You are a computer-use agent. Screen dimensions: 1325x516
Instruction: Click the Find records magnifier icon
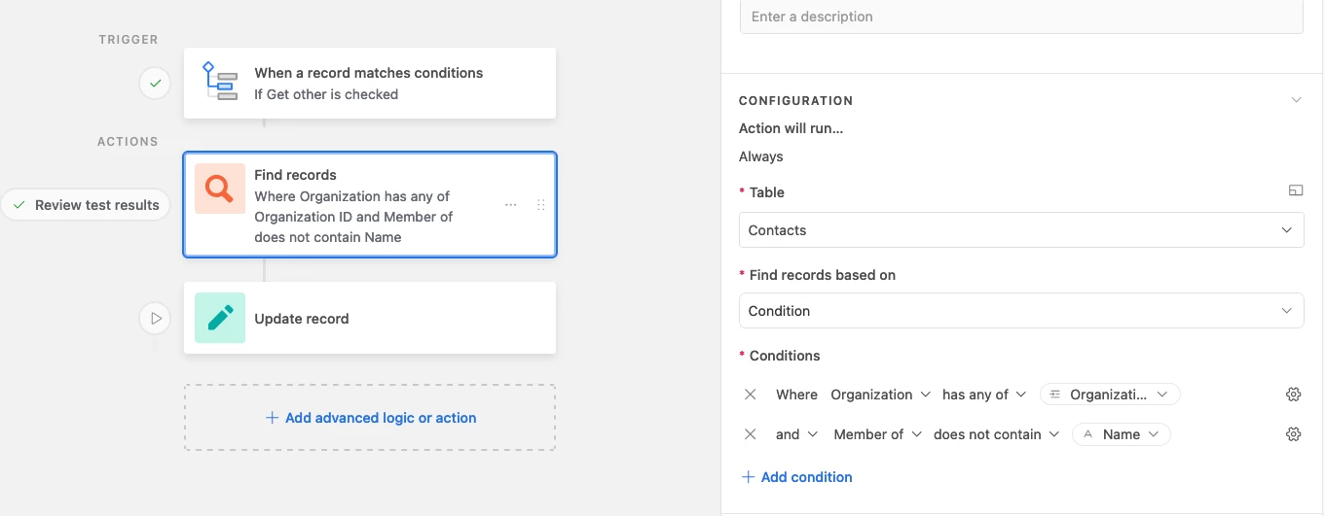220,189
